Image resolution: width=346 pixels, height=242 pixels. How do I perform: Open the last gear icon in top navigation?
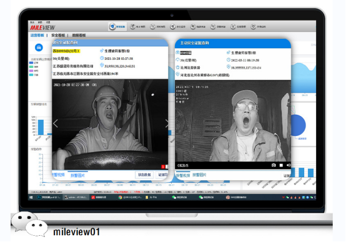(x=253, y=26)
